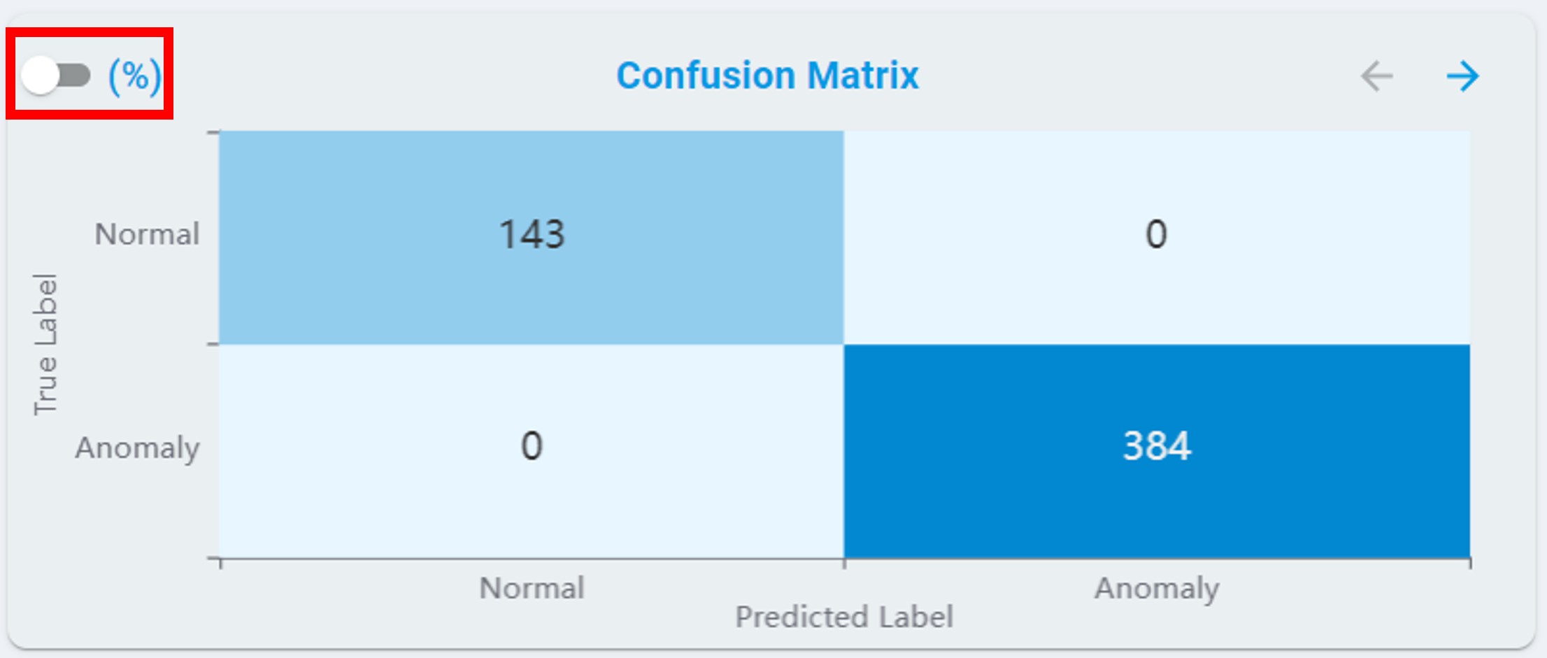Go to the next chart with the right arrow
The height and width of the screenshot is (658, 1547).
[x=1462, y=76]
